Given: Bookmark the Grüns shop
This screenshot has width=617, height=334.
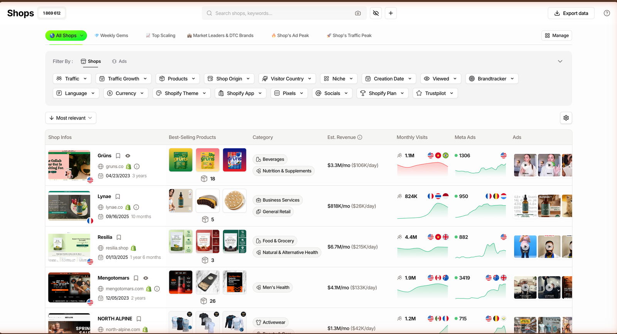Looking at the screenshot, I should 118,156.
